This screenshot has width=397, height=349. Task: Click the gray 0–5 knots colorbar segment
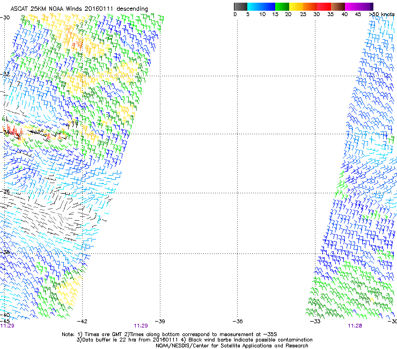(240, 6)
